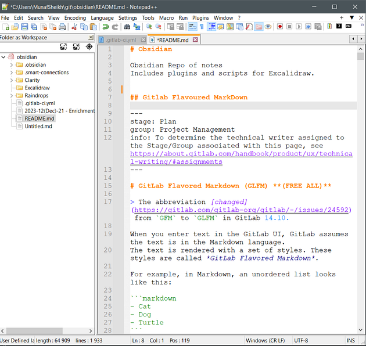Select Untitled.md in the file tree
This screenshot has width=366, height=346.
point(38,126)
